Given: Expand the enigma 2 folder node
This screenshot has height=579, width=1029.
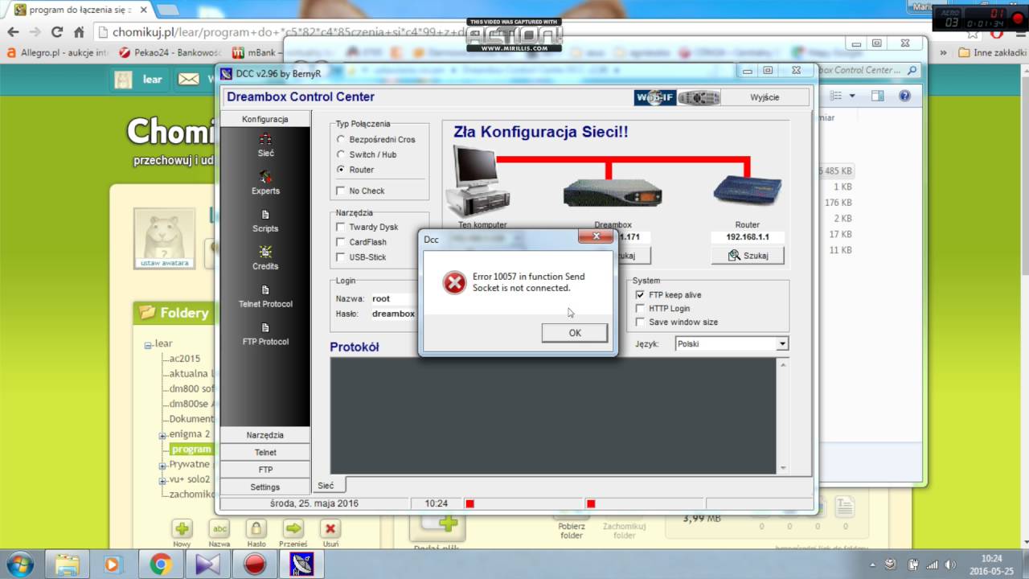Looking at the screenshot, I should click(x=162, y=435).
